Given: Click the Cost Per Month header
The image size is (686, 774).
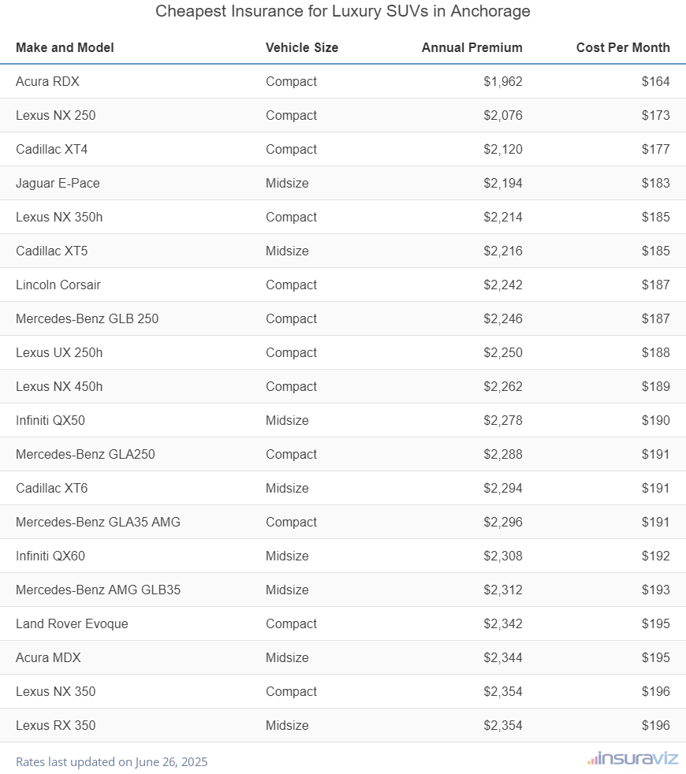Looking at the screenshot, I should pos(623,47).
